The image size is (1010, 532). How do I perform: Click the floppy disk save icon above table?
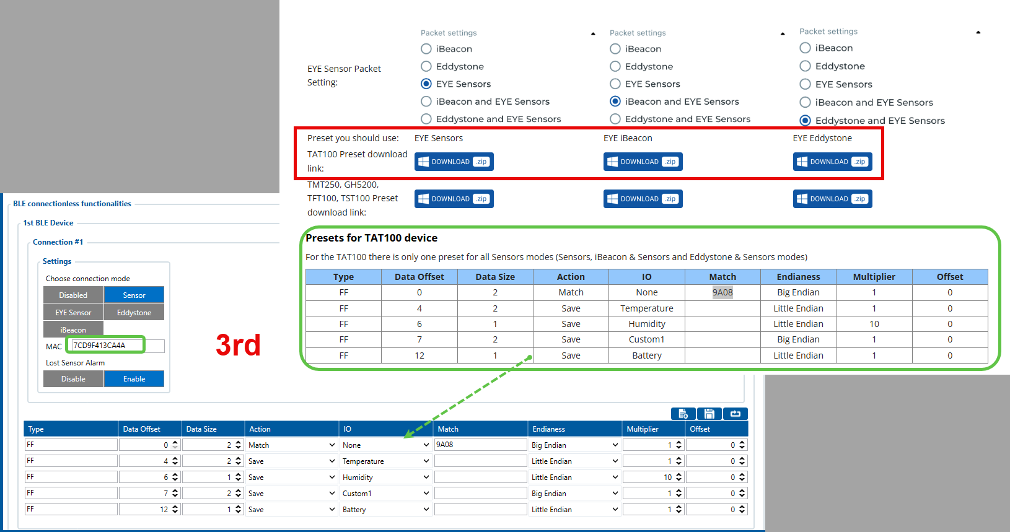(709, 414)
